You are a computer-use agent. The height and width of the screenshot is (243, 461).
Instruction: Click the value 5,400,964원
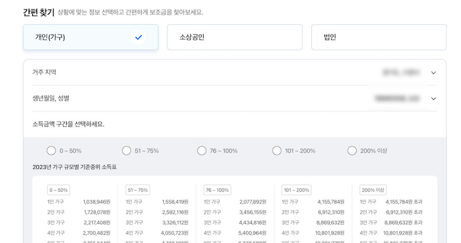tap(252, 233)
